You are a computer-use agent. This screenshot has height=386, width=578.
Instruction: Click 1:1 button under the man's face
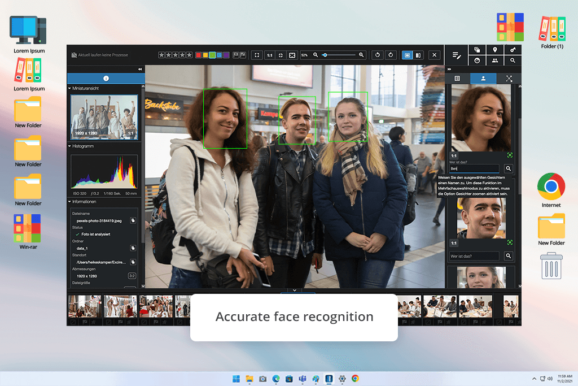click(454, 243)
